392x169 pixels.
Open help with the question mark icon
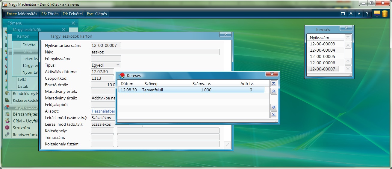pos(367,14)
